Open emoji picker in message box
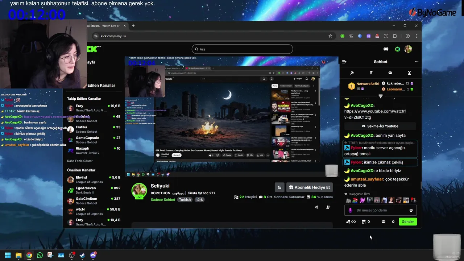The image size is (464, 261). point(411,210)
